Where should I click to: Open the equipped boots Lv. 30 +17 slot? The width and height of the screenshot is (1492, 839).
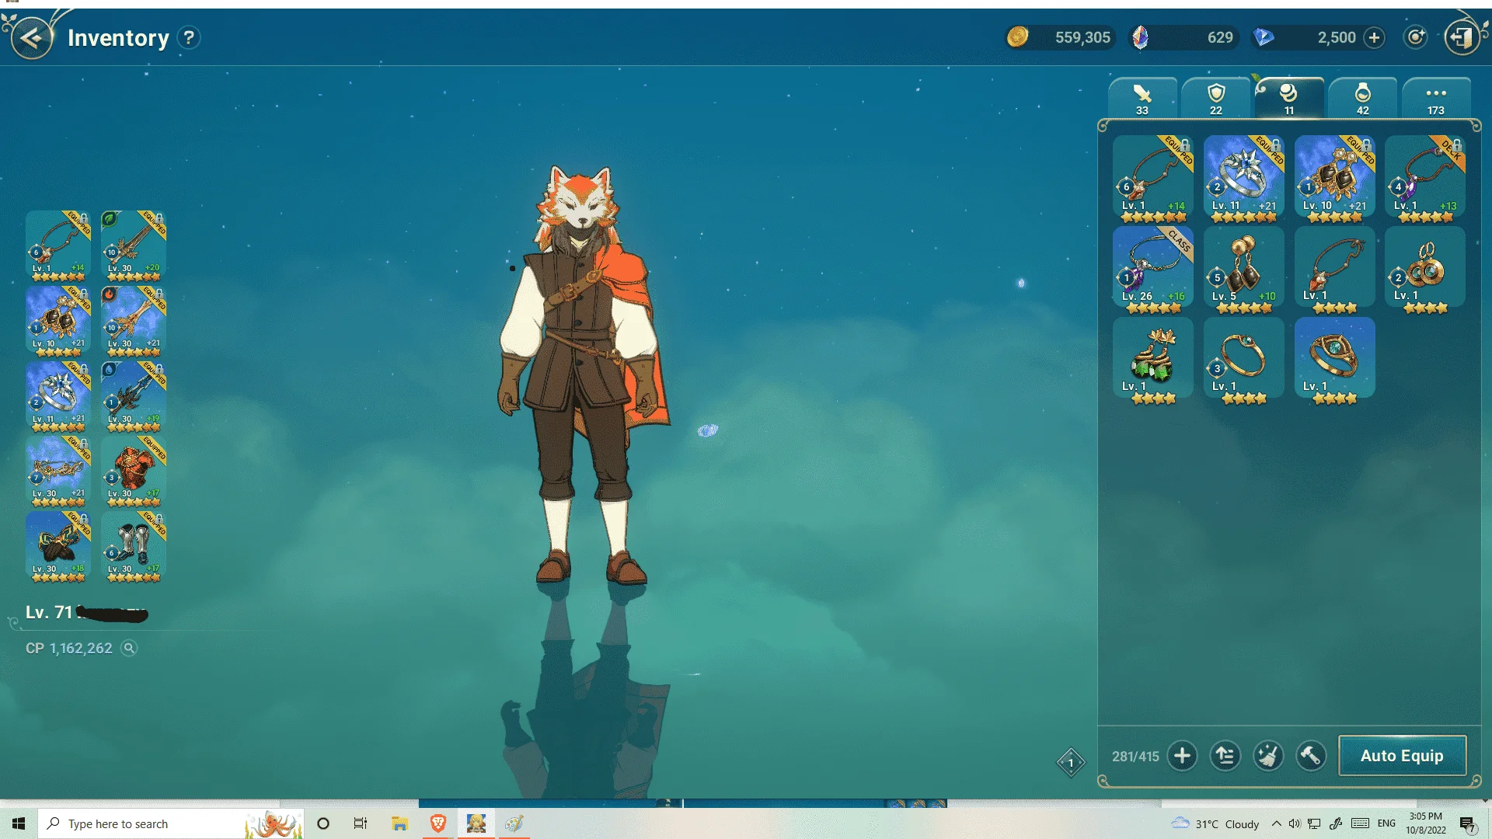134,547
